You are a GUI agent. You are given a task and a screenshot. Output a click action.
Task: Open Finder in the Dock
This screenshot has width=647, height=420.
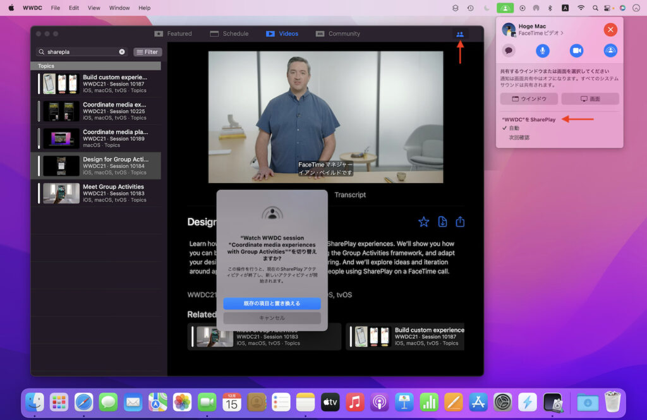(35, 402)
